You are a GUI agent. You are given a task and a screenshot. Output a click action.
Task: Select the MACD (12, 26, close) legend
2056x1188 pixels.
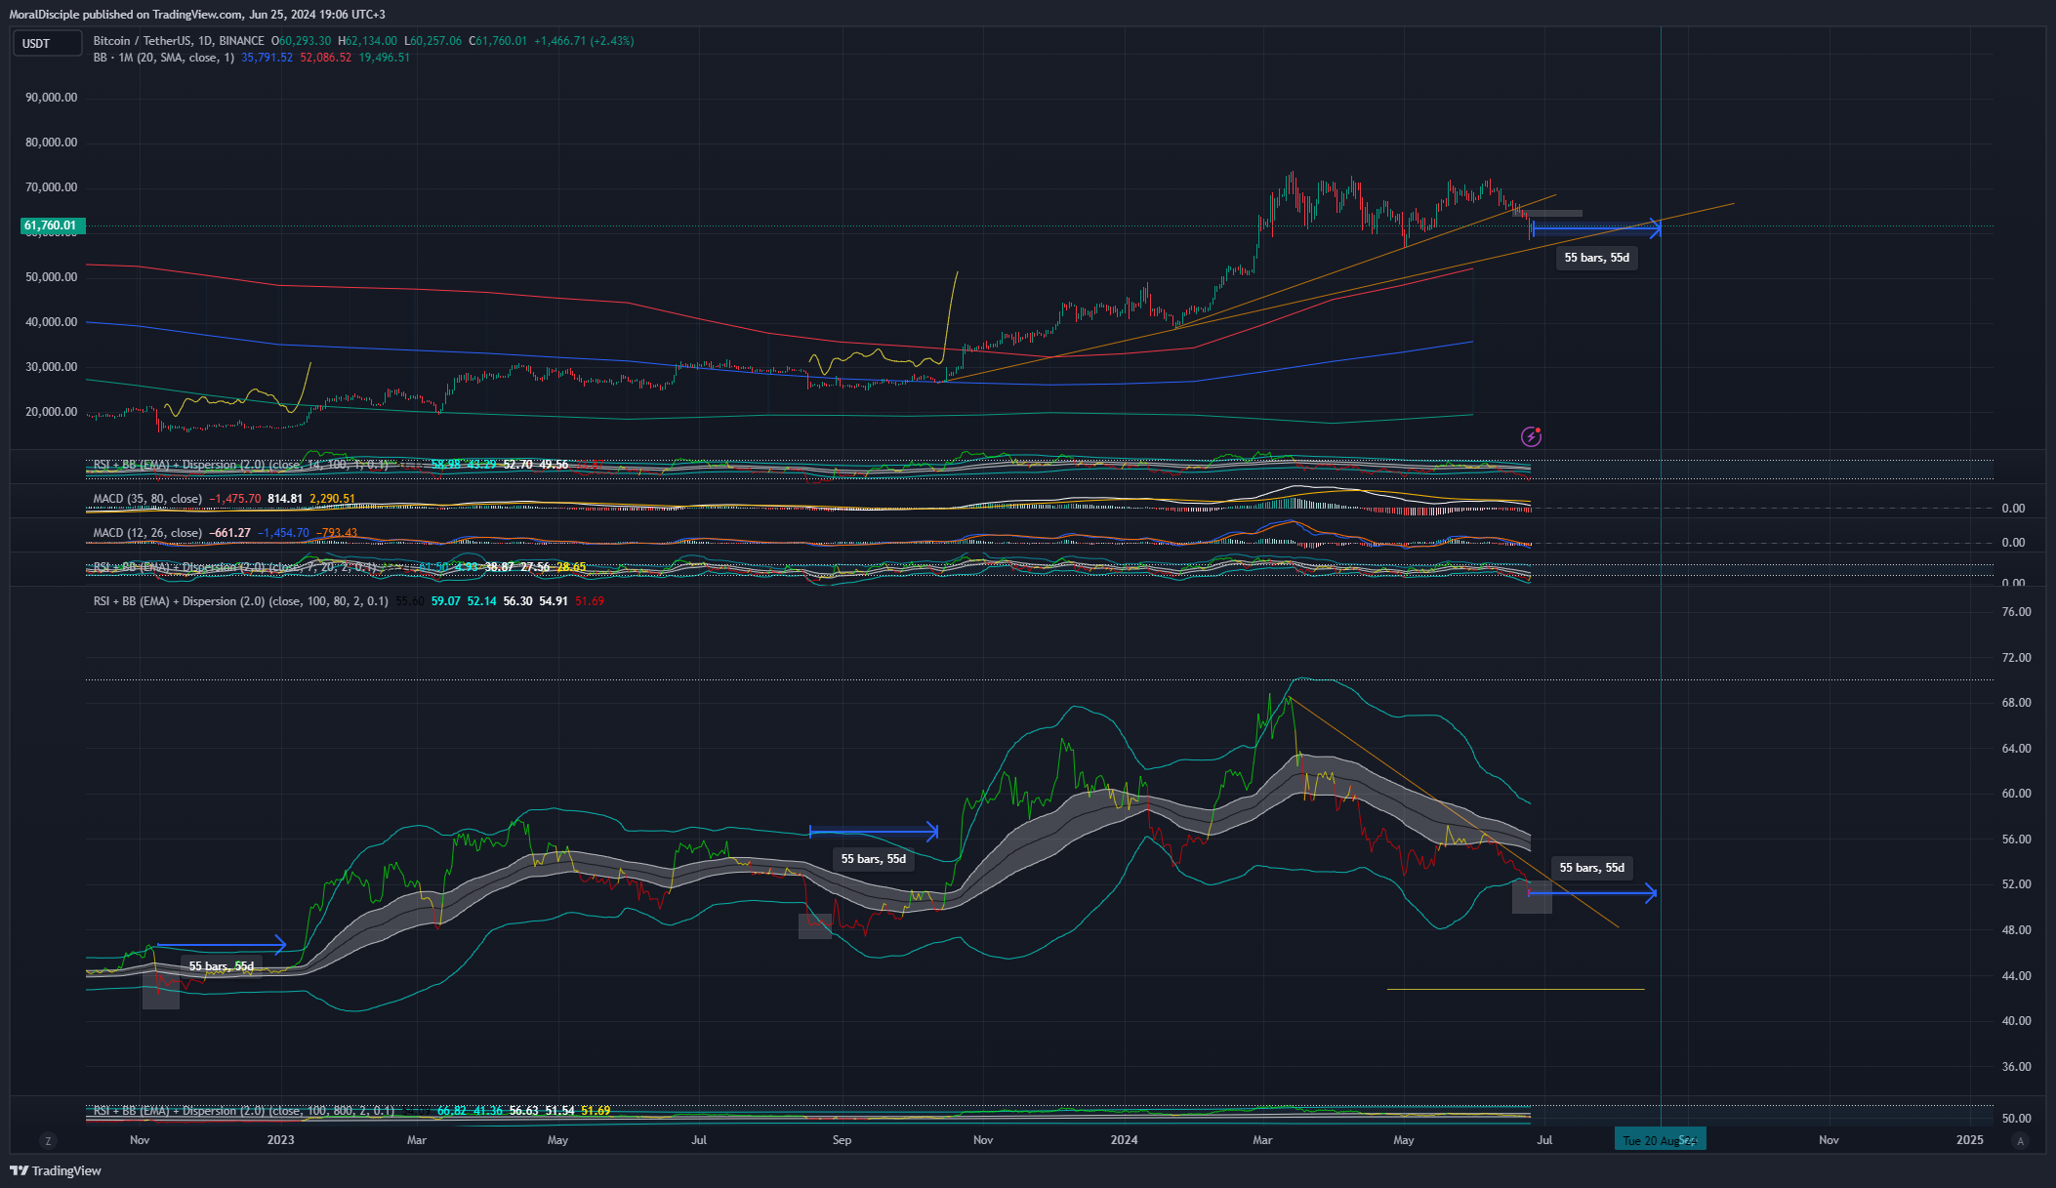tap(147, 533)
